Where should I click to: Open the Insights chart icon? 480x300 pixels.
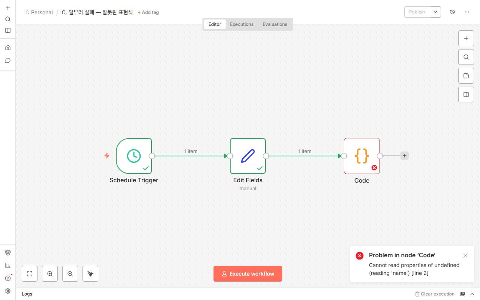pyautogui.click(x=8, y=265)
